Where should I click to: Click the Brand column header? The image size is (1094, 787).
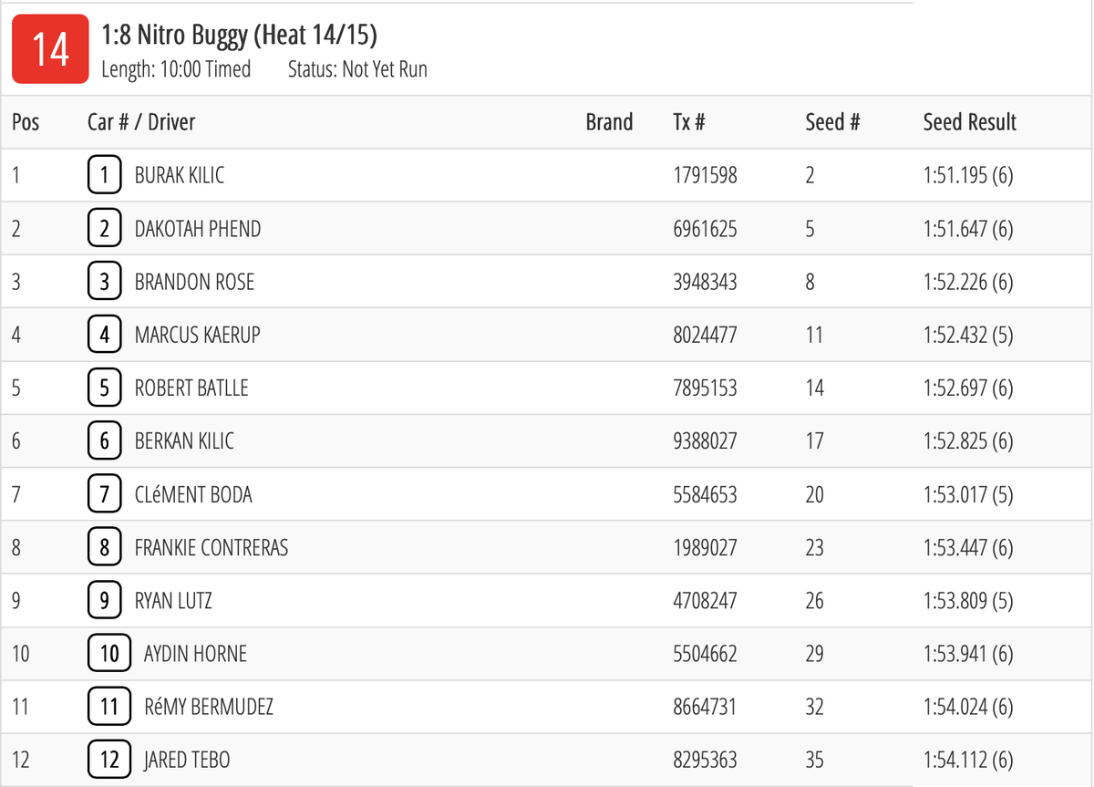609,121
